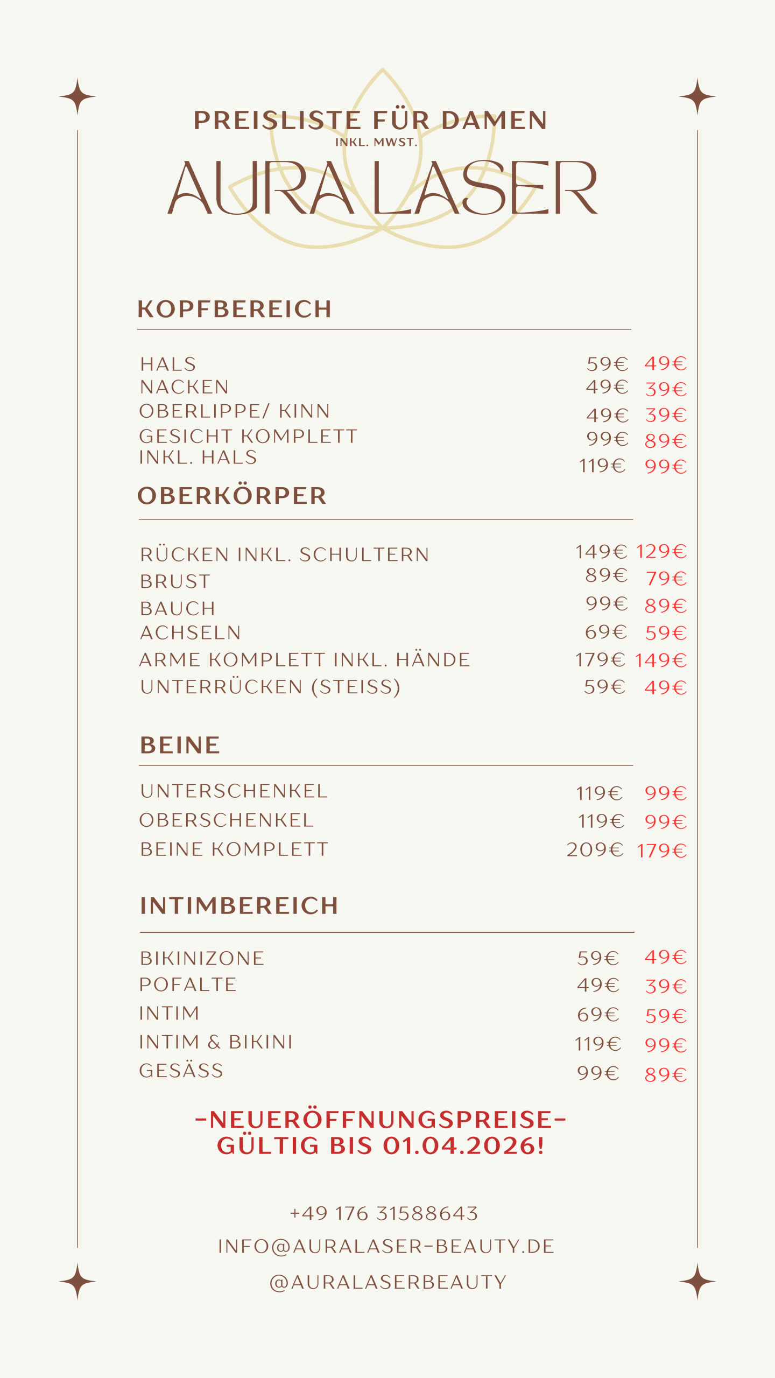Image resolution: width=775 pixels, height=1378 pixels.
Task: Select the Beine Komplett treatment row
Action: click(234, 849)
